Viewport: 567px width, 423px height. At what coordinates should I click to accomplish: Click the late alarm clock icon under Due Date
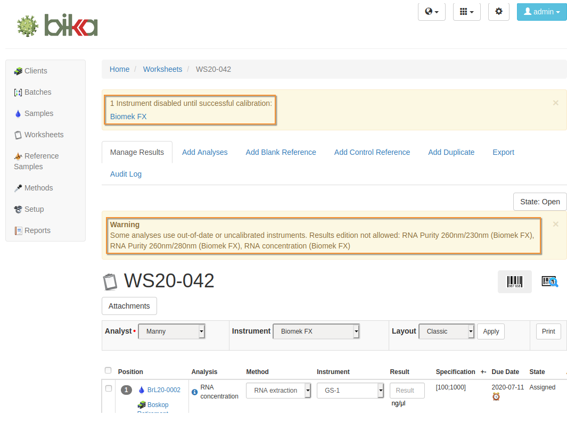pyautogui.click(x=496, y=396)
